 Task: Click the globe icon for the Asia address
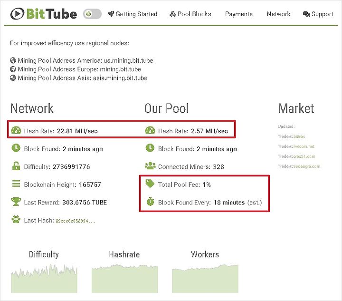tap(13, 78)
